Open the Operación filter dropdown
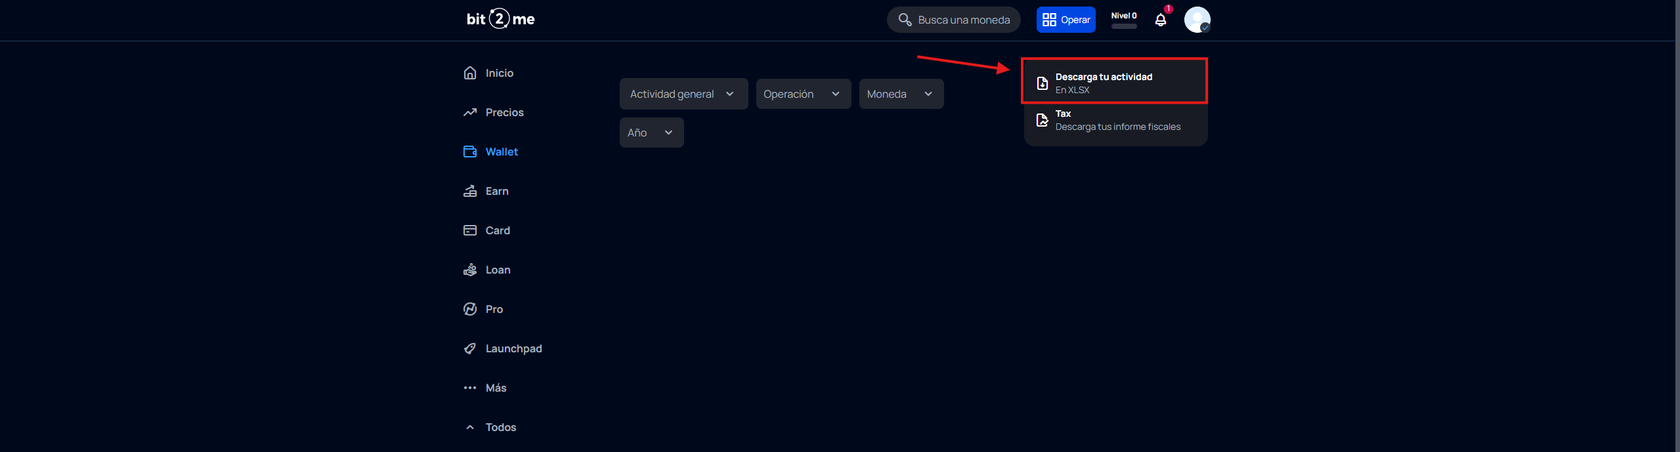Screen dimensions: 1680x452 [x=804, y=94]
